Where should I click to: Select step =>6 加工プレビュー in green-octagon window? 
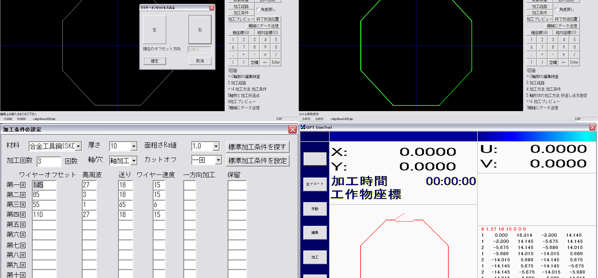[543, 102]
